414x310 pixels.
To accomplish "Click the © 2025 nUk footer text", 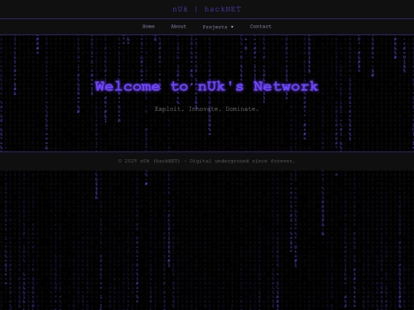I will point(207,161).
